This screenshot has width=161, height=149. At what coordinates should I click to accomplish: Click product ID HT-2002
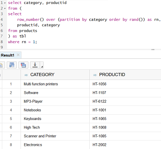pyautogui.click(x=99, y=145)
